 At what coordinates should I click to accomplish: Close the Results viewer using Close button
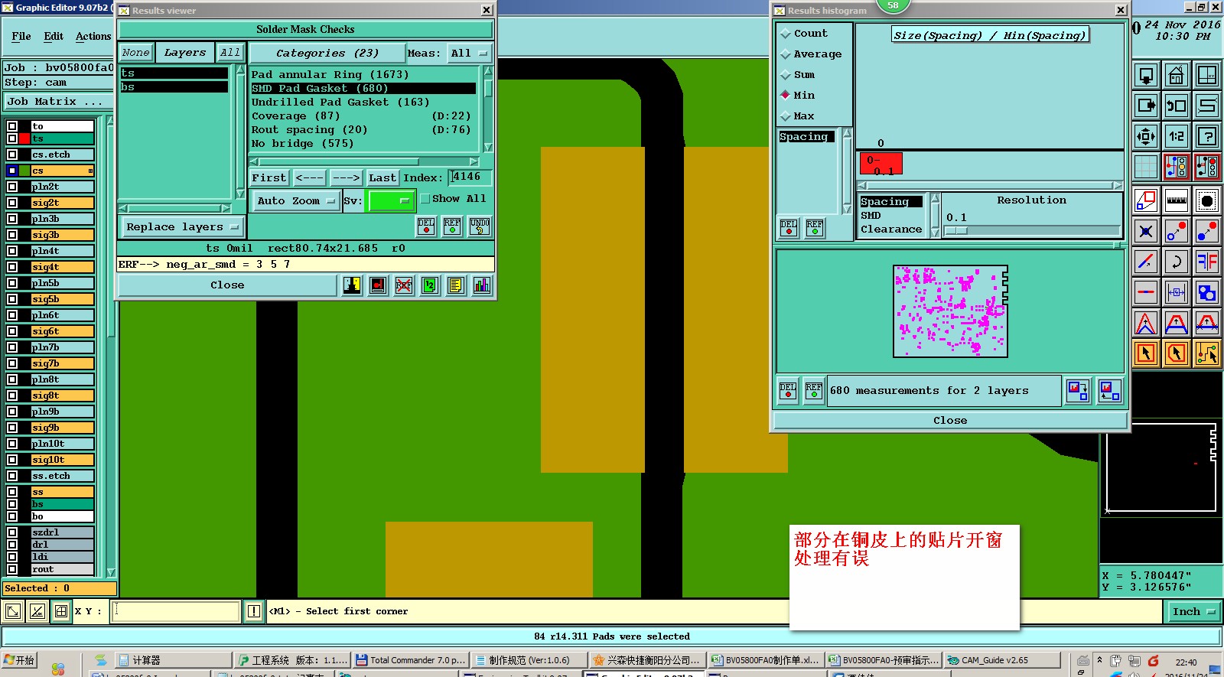coord(227,285)
